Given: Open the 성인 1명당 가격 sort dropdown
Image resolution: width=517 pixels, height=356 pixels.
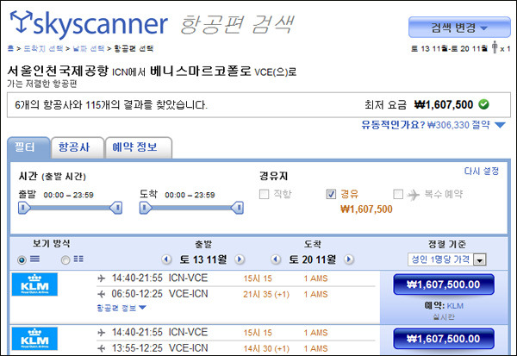Looking at the screenshot, I should pos(447,259).
